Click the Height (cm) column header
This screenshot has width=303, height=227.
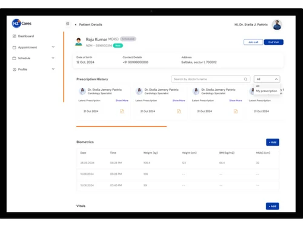tap(189, 153)
